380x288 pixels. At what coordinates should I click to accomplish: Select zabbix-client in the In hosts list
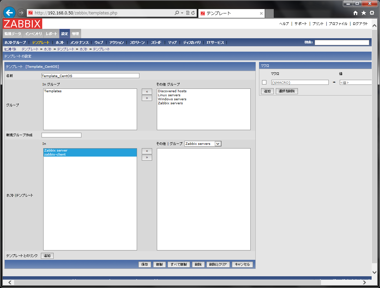click(x=90, y=155)
